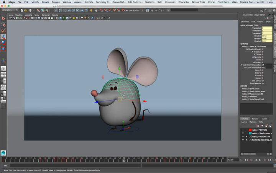
Task: Toggle R reference state of GEOMETRY layer
Action: point(246,137)
